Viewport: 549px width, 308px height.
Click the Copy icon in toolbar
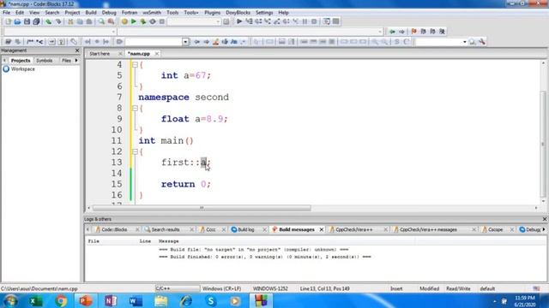click(80, 21)
